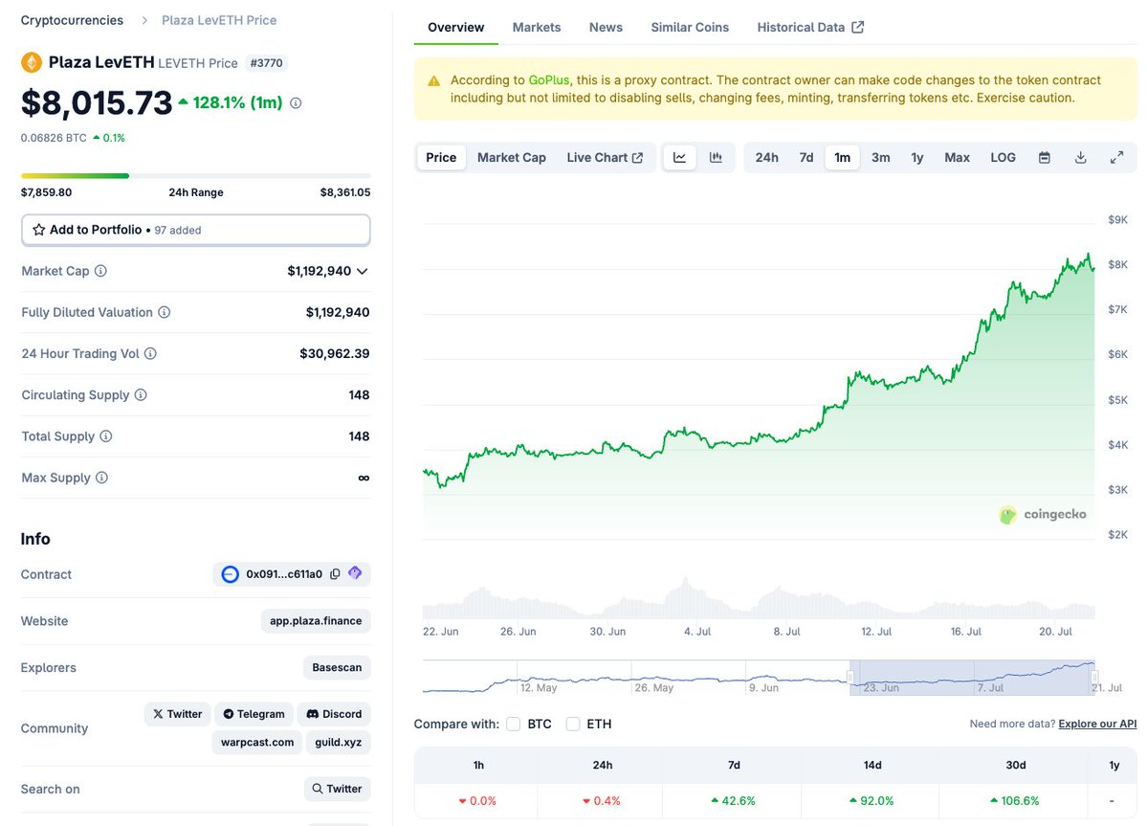Click the highlighted range in the chart navigator

[973, 679]
